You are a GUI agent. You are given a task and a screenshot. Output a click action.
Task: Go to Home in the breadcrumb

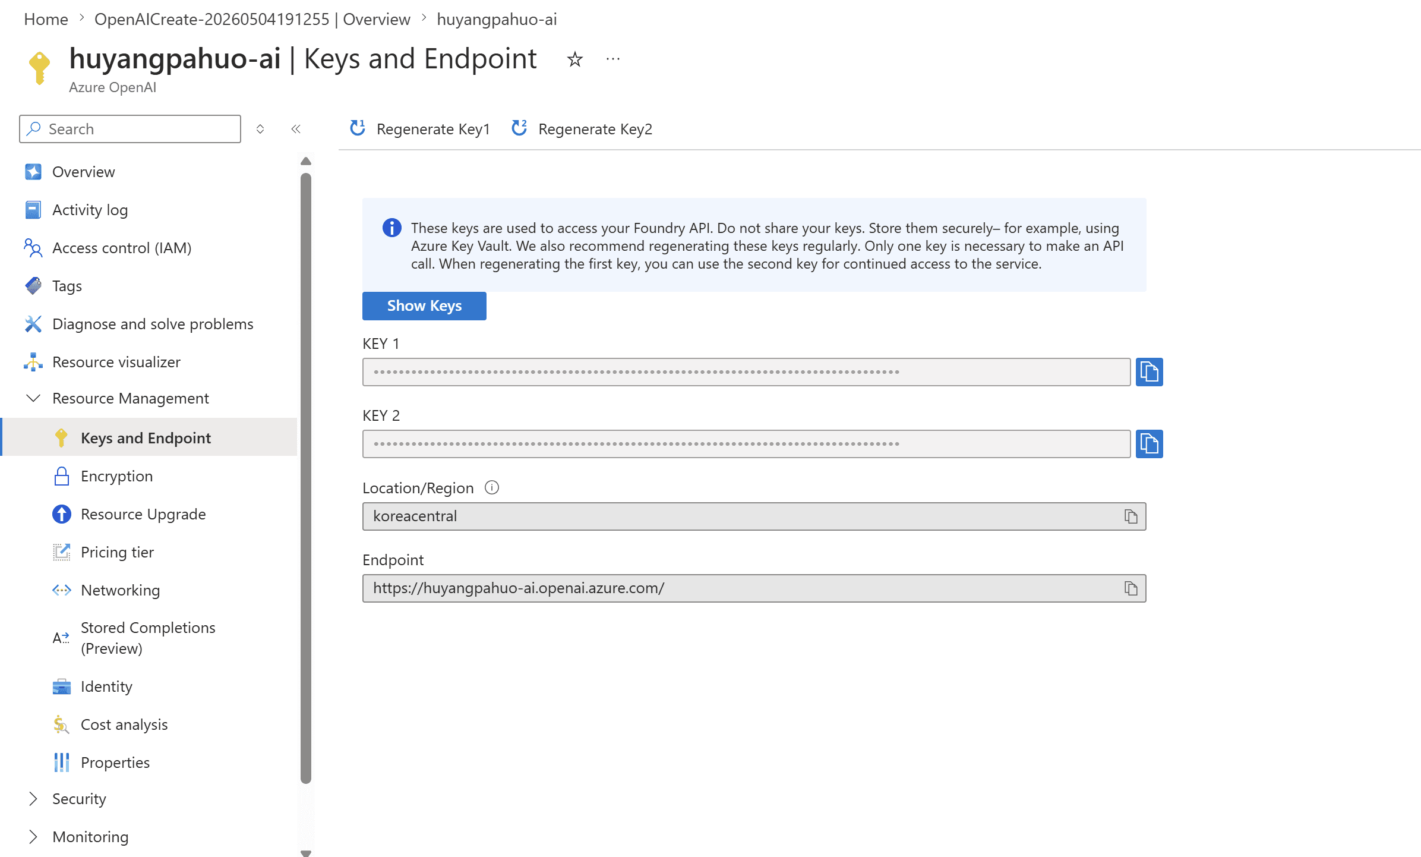[x=46, y=19]
